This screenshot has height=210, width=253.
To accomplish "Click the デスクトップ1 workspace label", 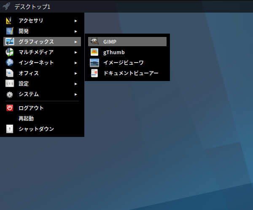I will click(32, 7).
